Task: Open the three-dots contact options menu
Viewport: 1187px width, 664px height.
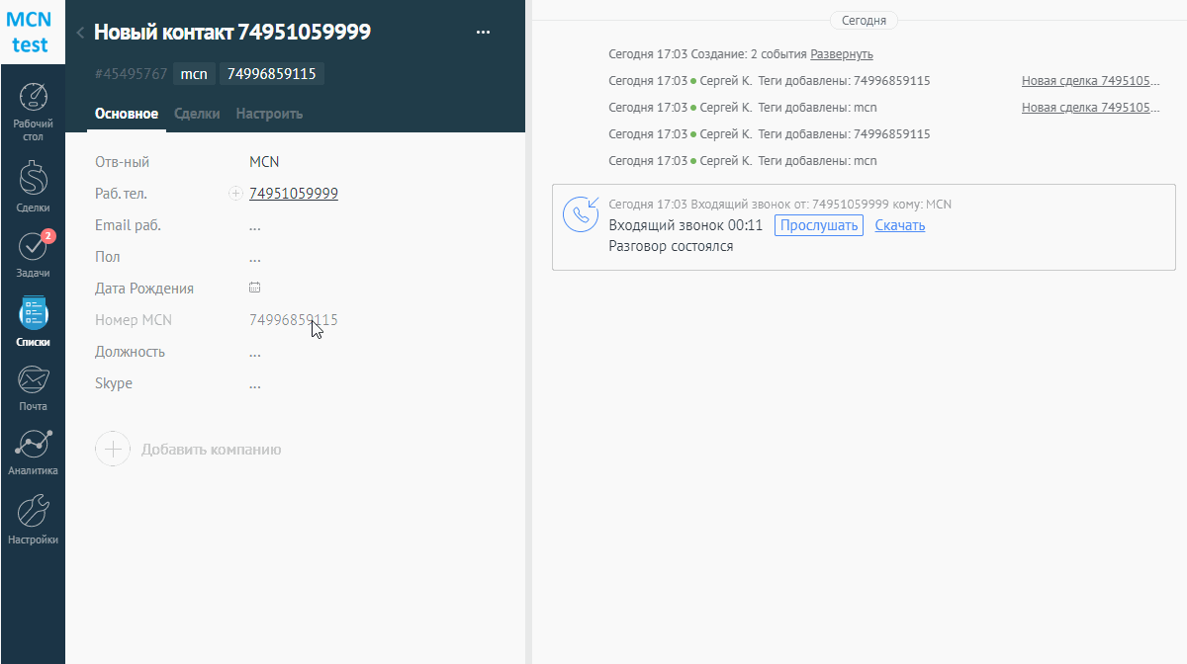Action: pos(483,33)
